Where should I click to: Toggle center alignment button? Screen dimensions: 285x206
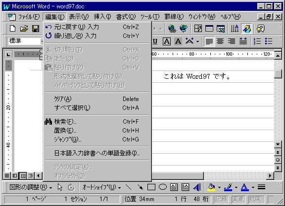(x=220, y=41)
